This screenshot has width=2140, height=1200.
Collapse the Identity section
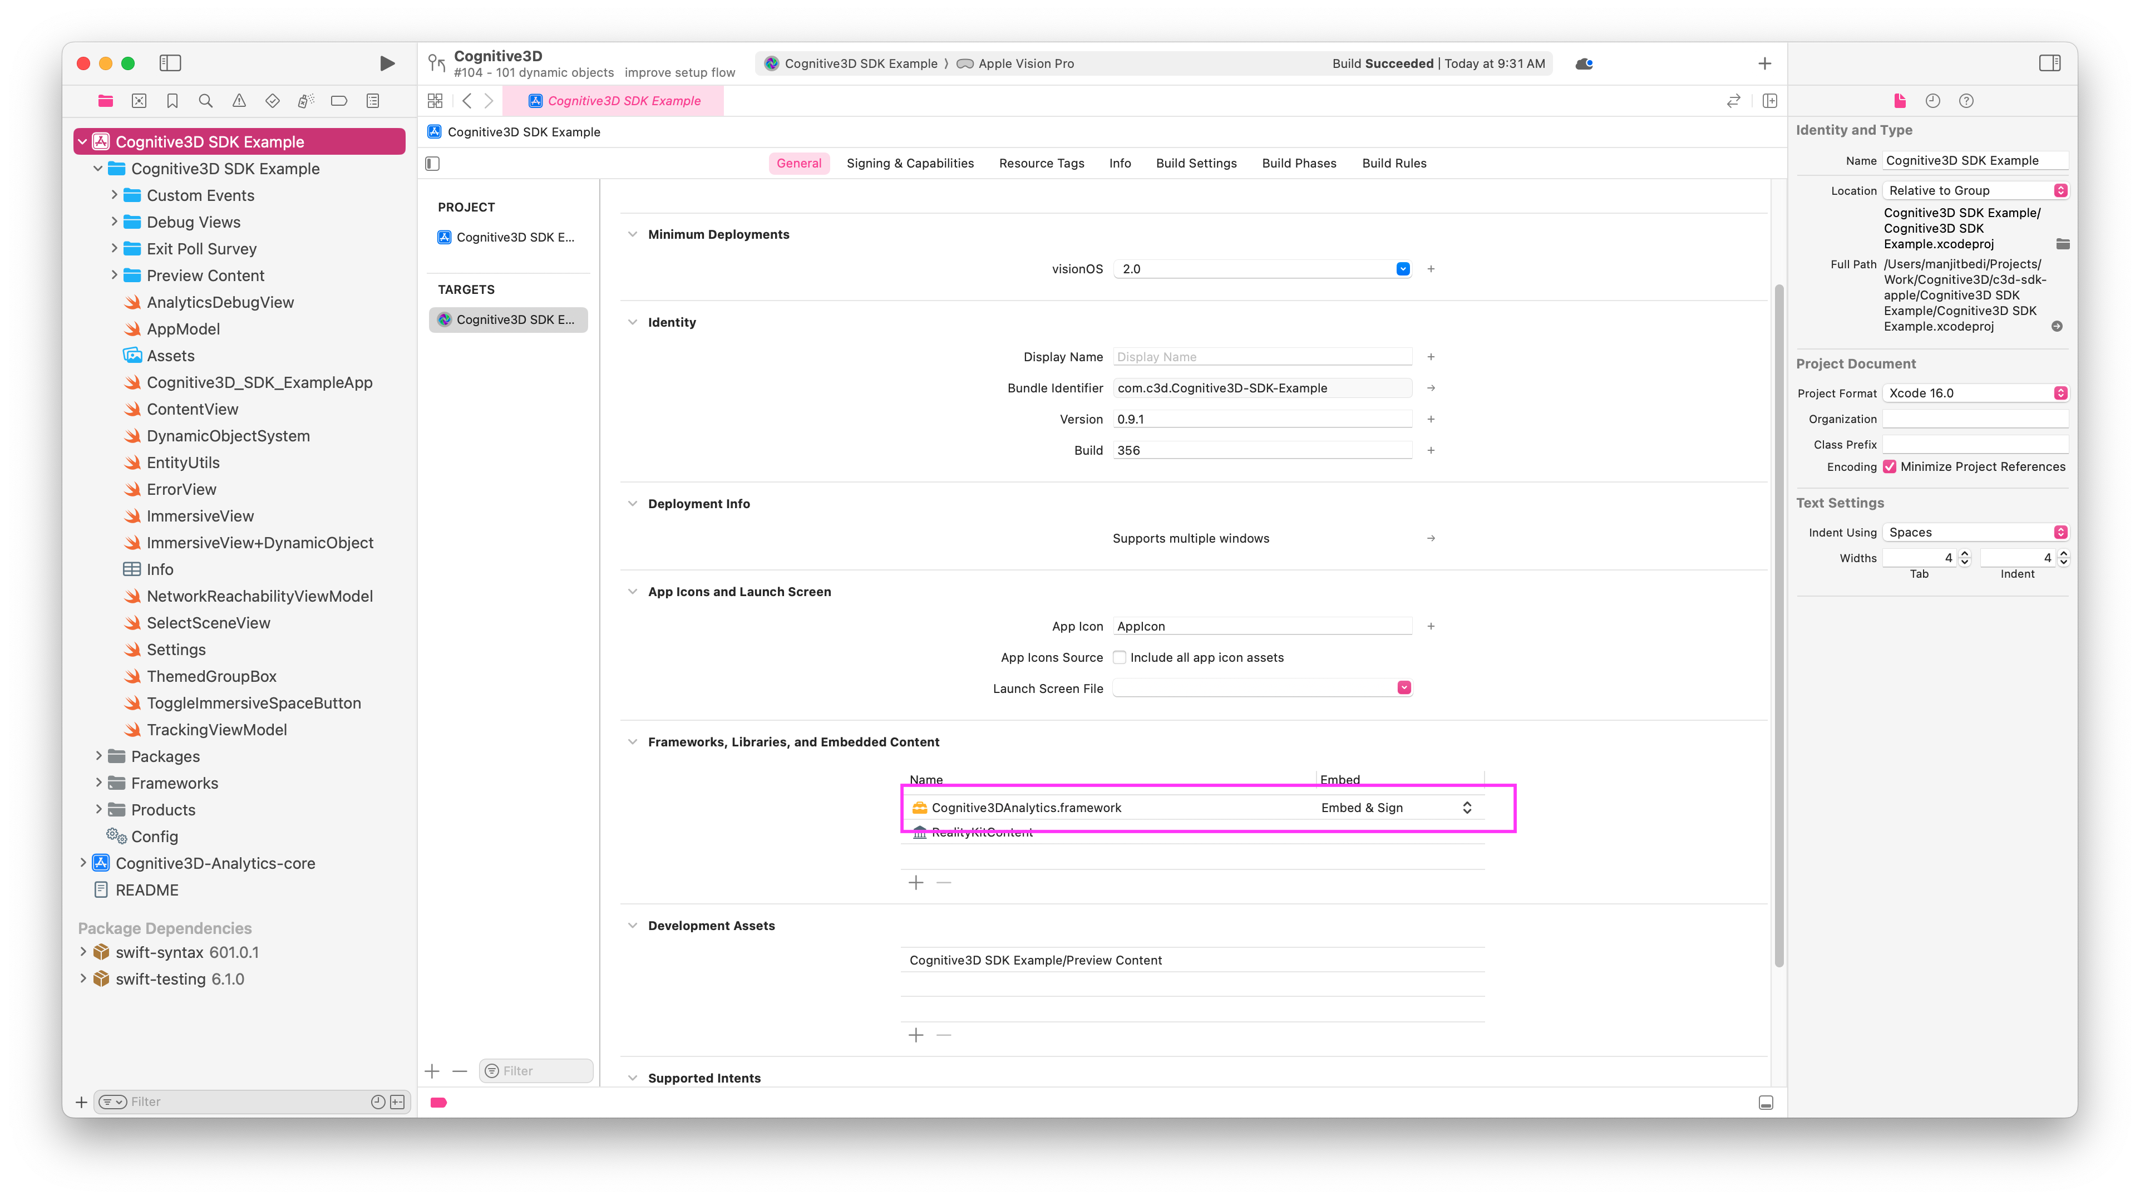click(632, 322)
